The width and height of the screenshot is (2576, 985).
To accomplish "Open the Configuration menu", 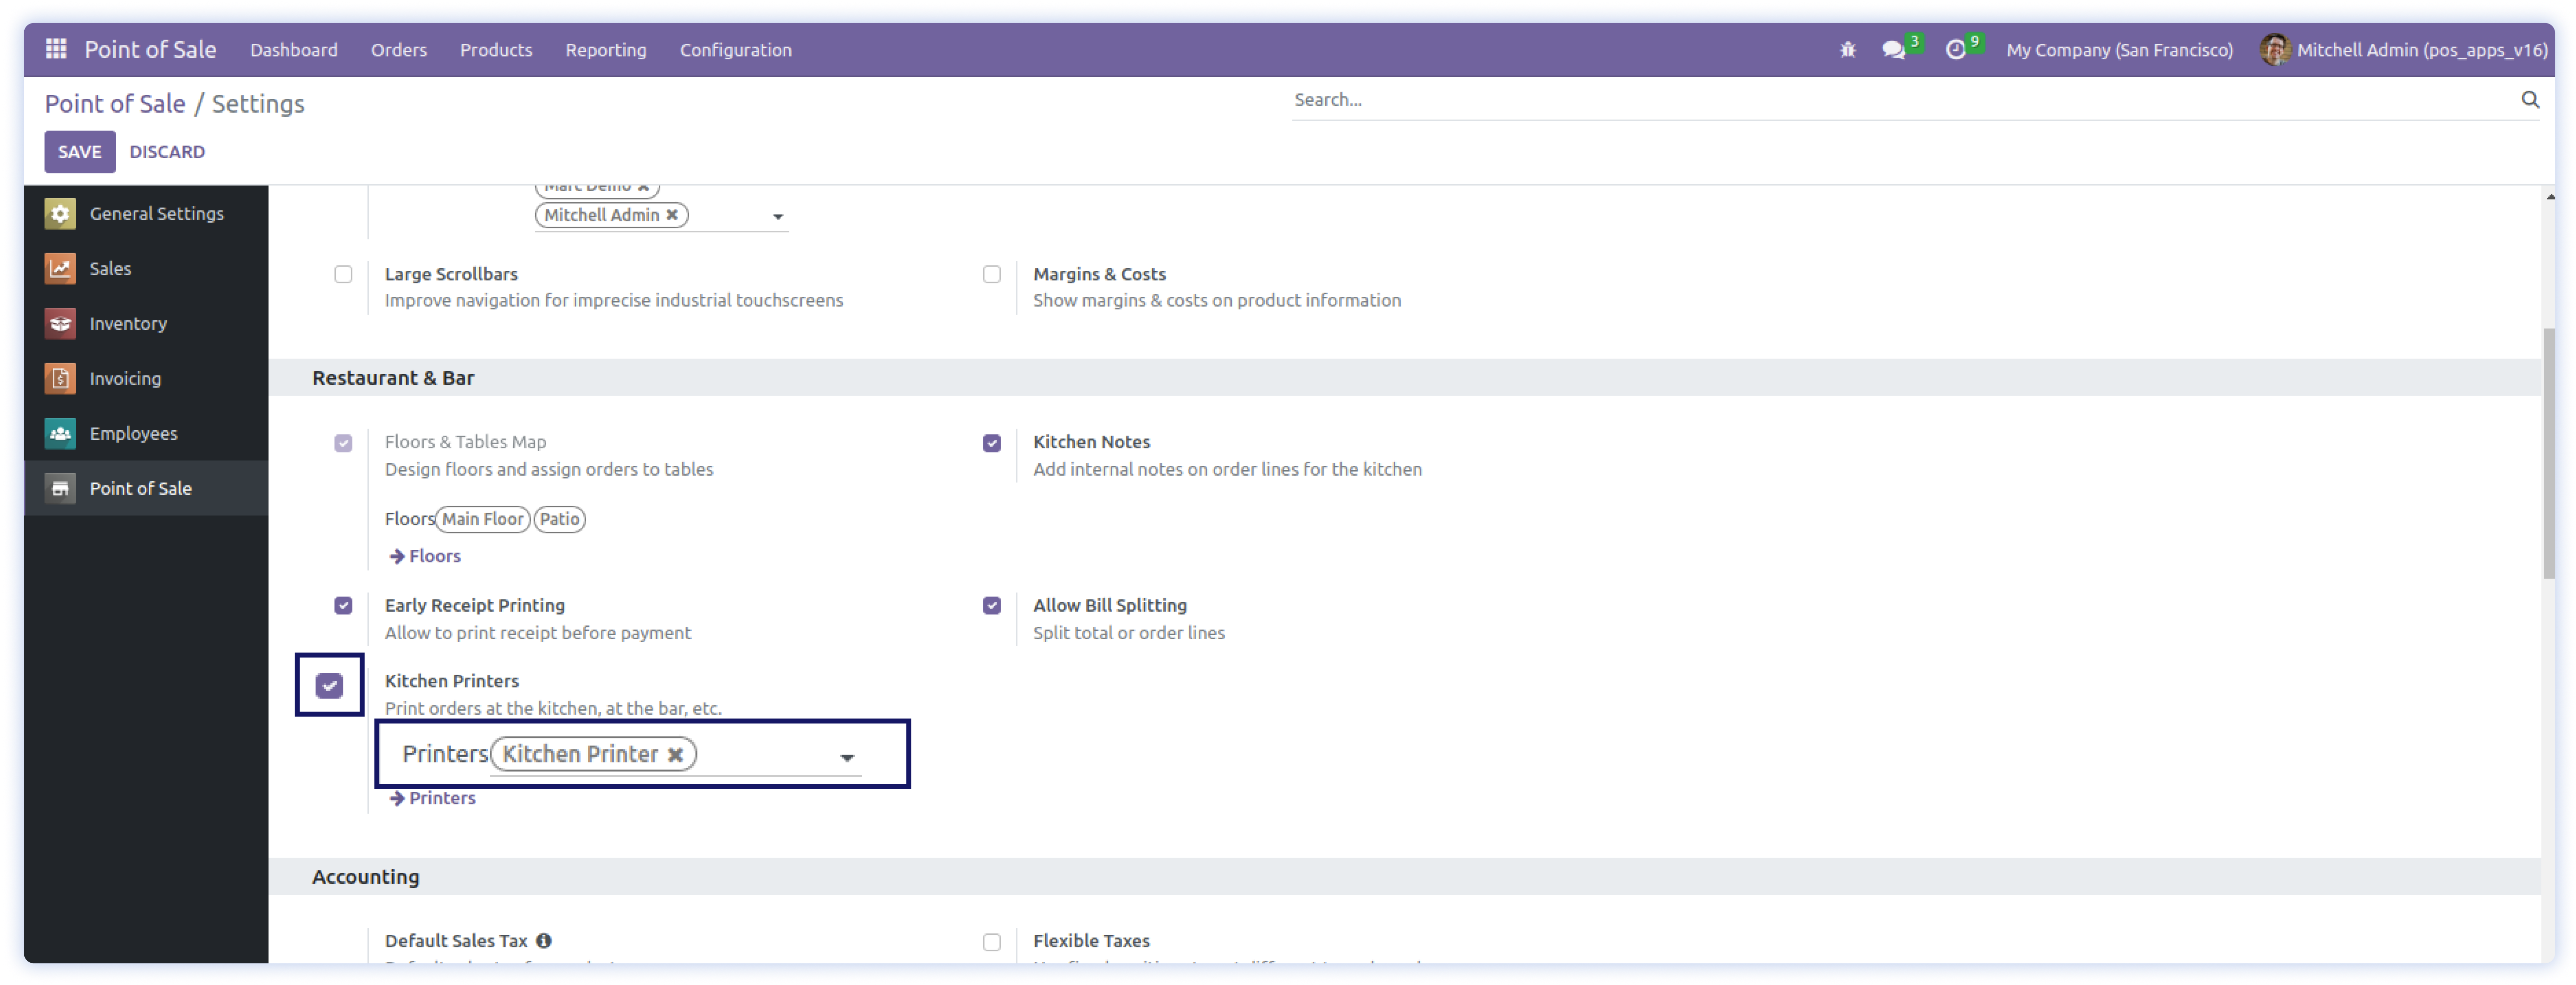I will click(x=736, y=50).
